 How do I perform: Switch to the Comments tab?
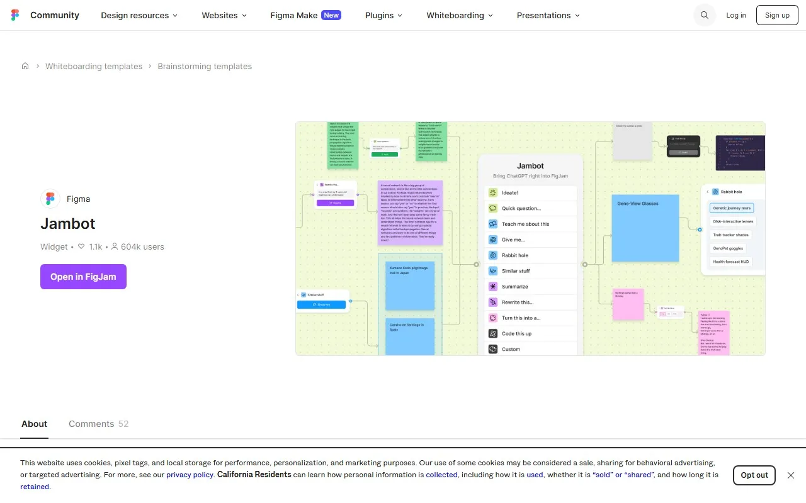[x=98, y=424]
